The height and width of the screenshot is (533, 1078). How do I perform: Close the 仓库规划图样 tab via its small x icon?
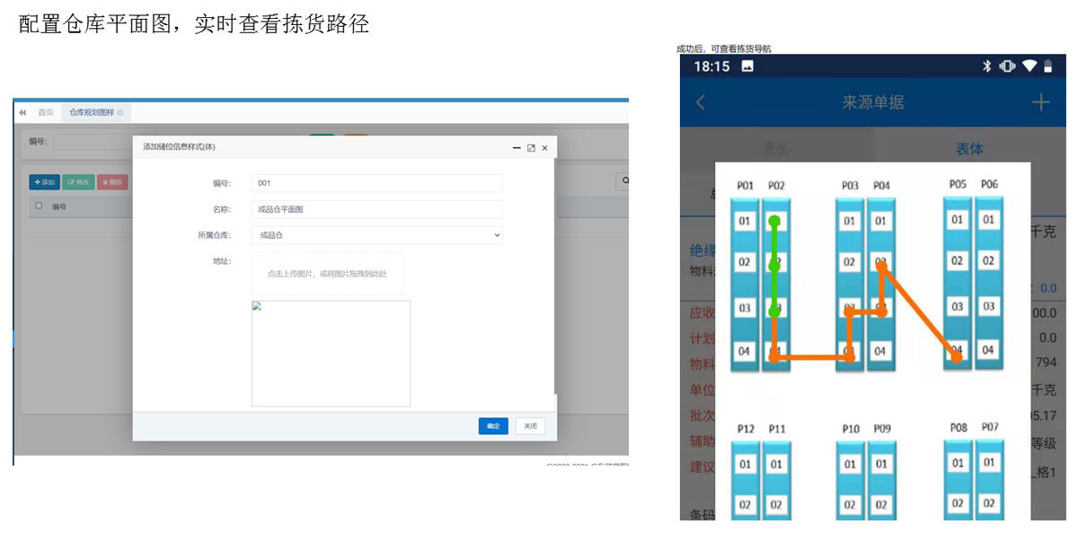coord(120,112)
